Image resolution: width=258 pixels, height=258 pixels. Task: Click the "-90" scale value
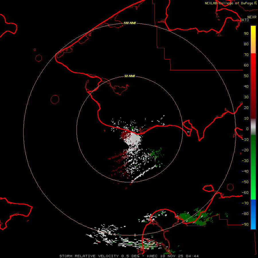click(x=245, y=224)
